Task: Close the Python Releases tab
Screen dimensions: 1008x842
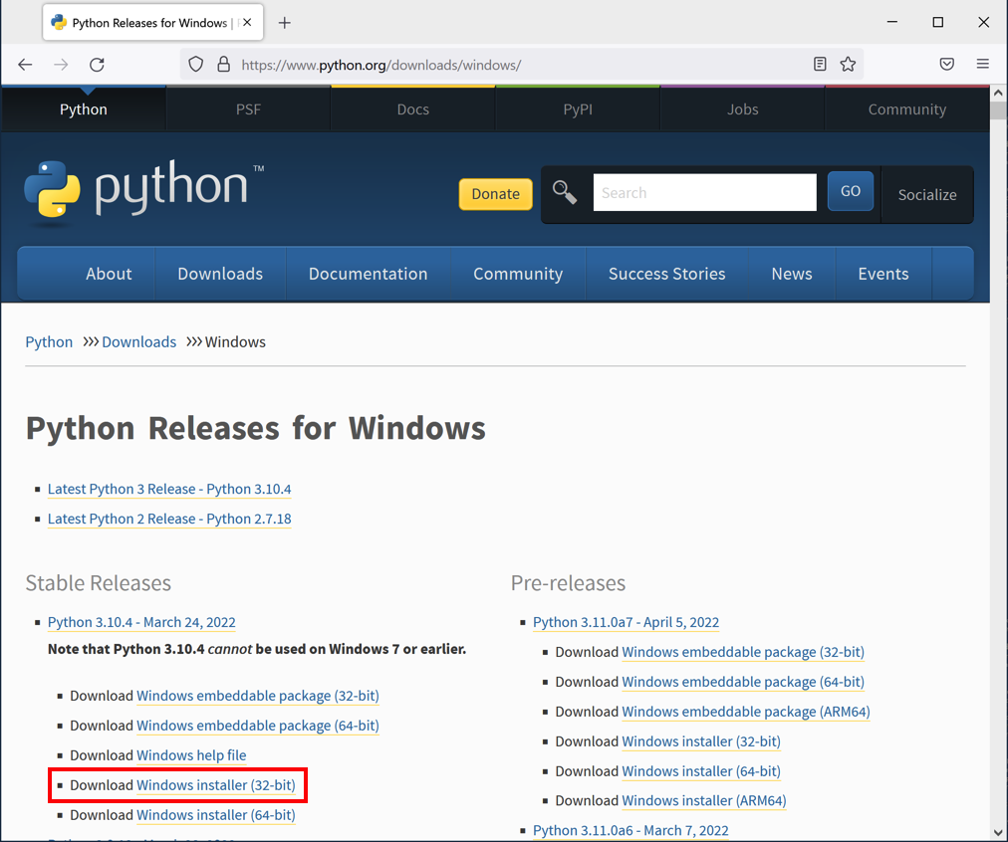Action: click(247, 23)
